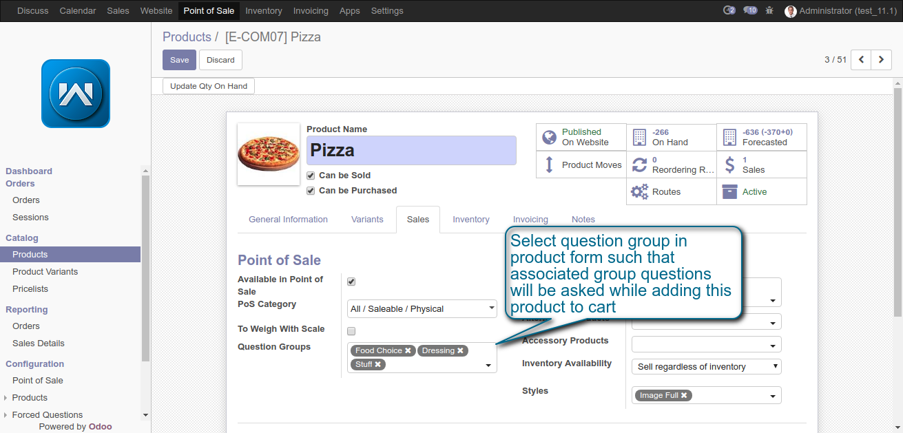Click the Forecasted building icon
This screenshot has width=903, height=433.
tap(729, 137)
